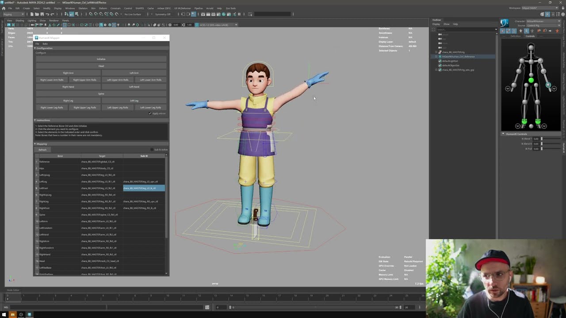The image size is (566, 318).
Task: Open the Rigging menu set dropdown
Action: coord(15,14)
